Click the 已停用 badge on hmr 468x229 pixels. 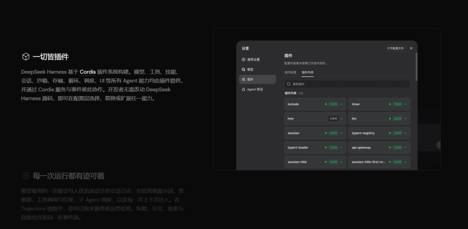tap(333, 119)
